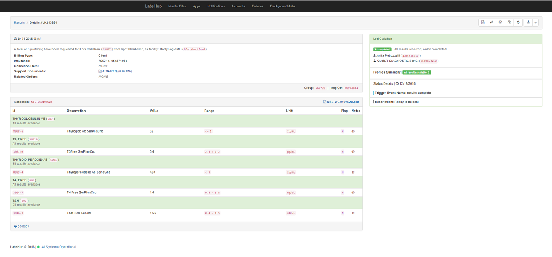Open the Notifications menu in navbar
The image size is (552, 257).
click(216, 6)
